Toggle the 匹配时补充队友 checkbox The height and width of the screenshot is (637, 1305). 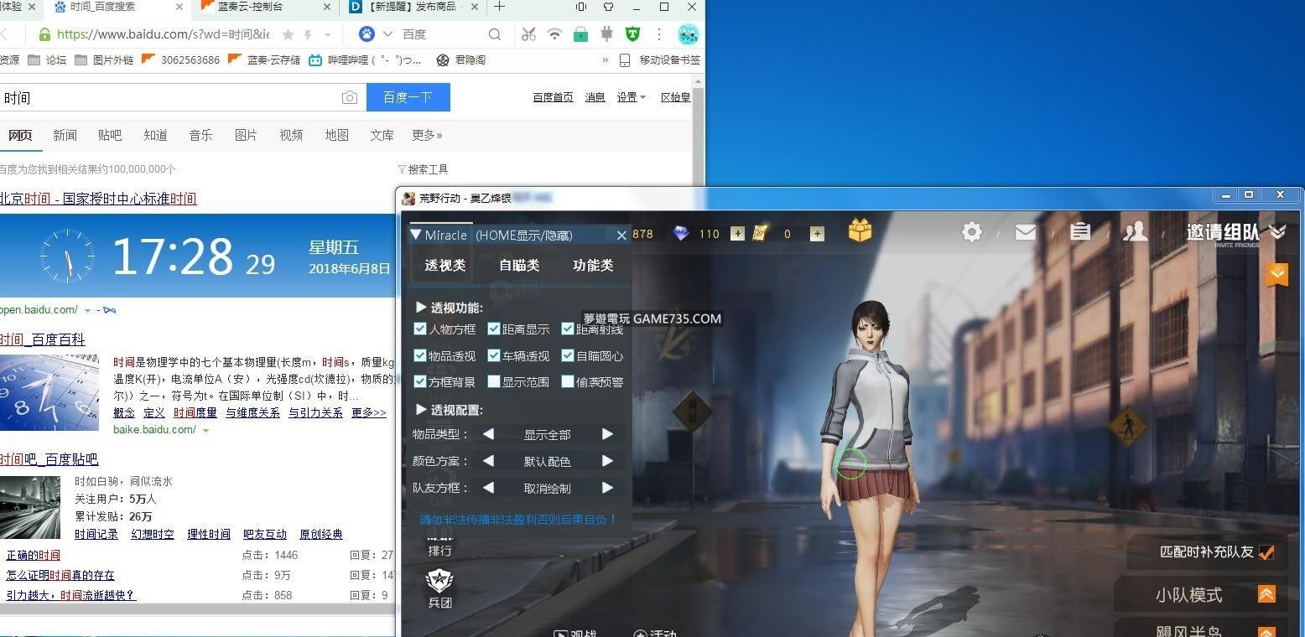click(1266, 552)
